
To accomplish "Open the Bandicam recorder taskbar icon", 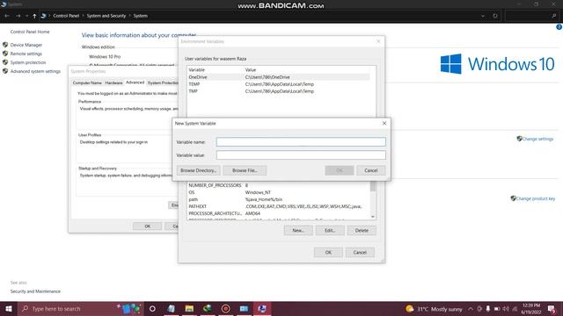I will (x=225, y=308).
